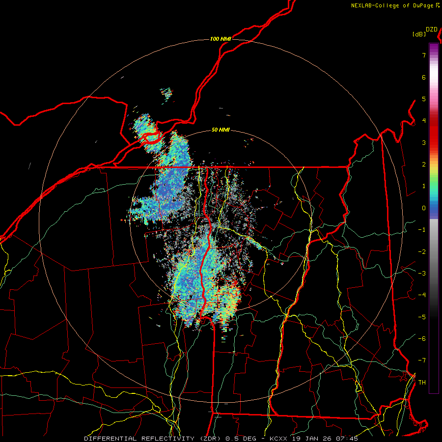
Task: Click the -1 value on color scale
Action: pyautogui.click(x=422, y=230)
